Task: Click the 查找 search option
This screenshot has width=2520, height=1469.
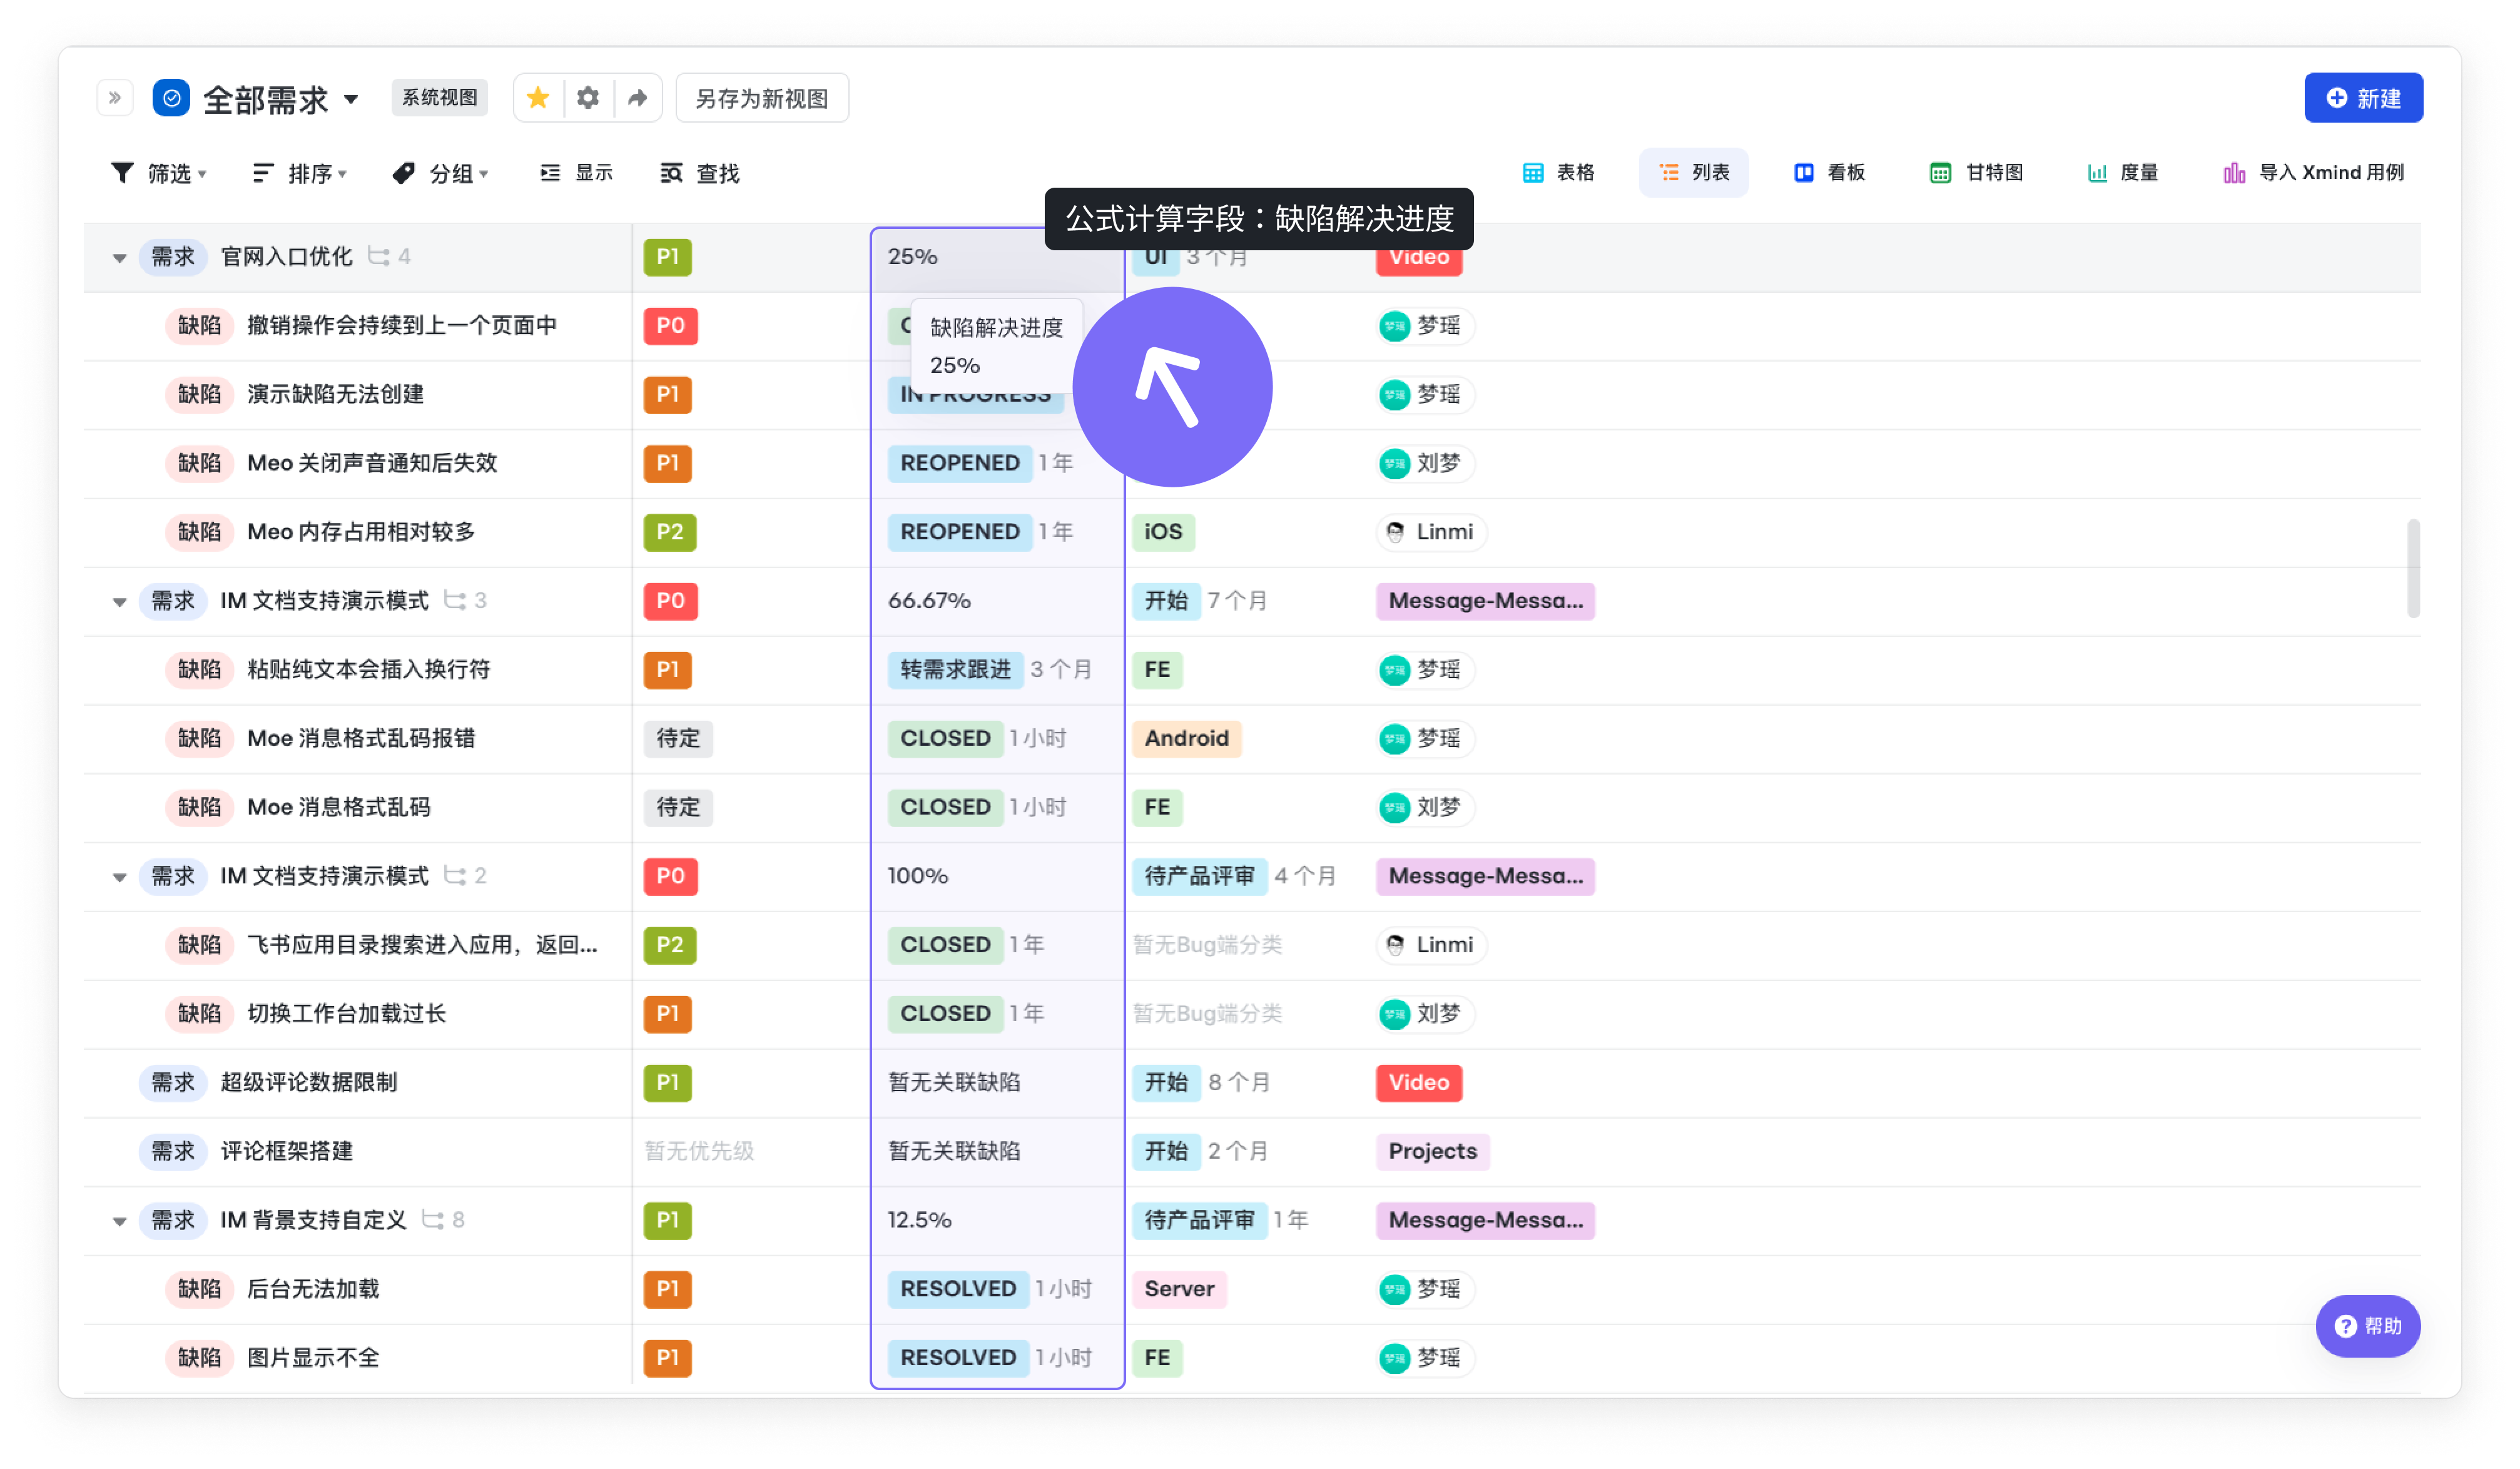Action: pyautogui.click(x=699, y=173)
